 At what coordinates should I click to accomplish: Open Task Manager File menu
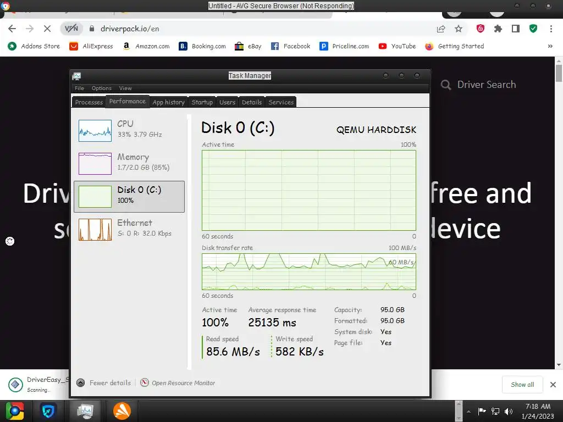pos(79,88)
